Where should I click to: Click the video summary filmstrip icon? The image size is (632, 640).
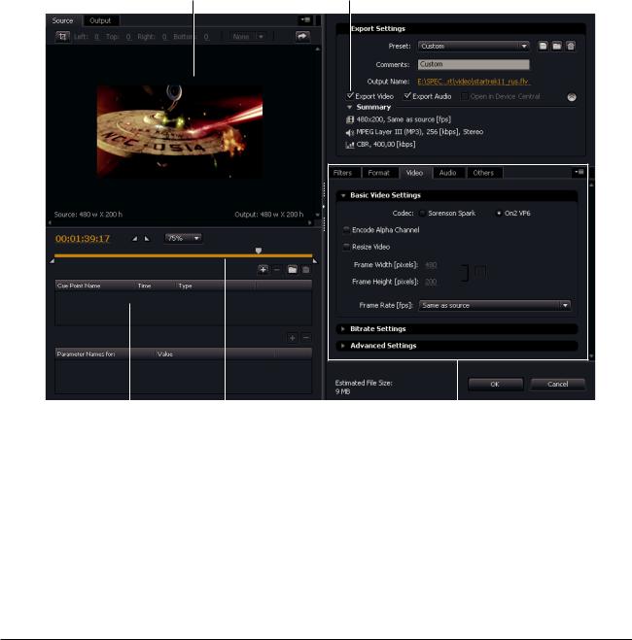(350, 119)
